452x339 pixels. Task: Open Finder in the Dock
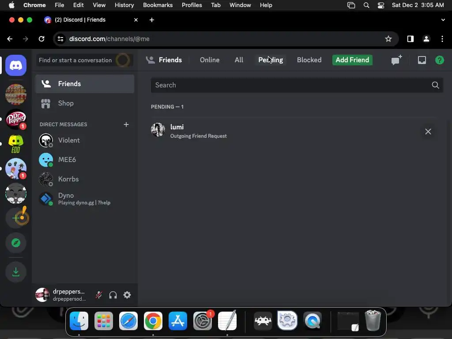point(79,321)
